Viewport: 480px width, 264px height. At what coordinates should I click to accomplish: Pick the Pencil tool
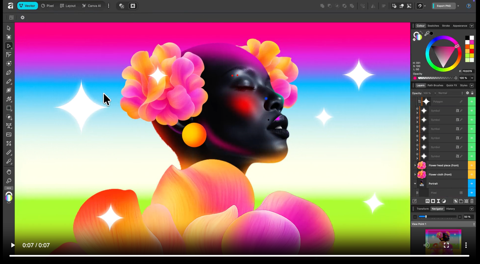[x=9, y=82]
